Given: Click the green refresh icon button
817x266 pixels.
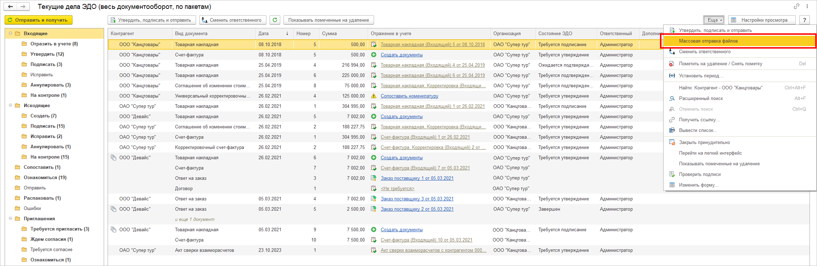Looking at the screenshot, I should pyautogui.click(x=275, y=20).
